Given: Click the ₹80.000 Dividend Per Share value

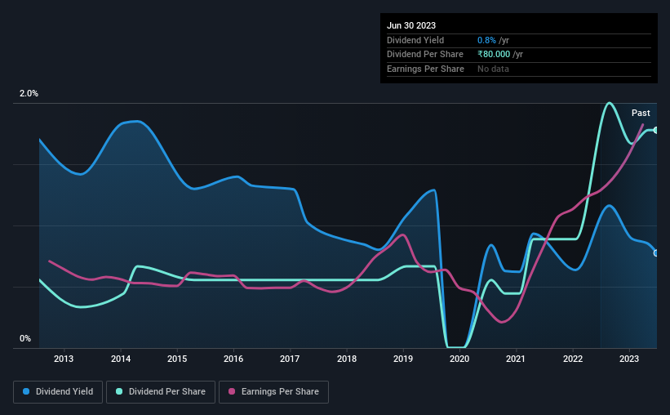Looking at the screenshot, I should [x=494, y=55].
